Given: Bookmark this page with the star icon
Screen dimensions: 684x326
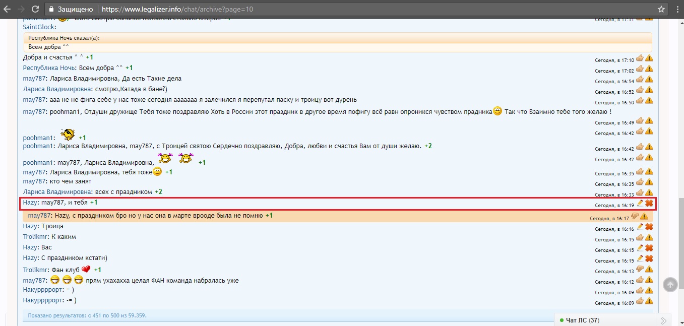Looking at the screenshot, I should (x=661, y=9).
